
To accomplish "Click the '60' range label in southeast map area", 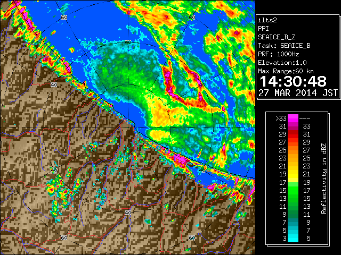I will tap(192, 237).
